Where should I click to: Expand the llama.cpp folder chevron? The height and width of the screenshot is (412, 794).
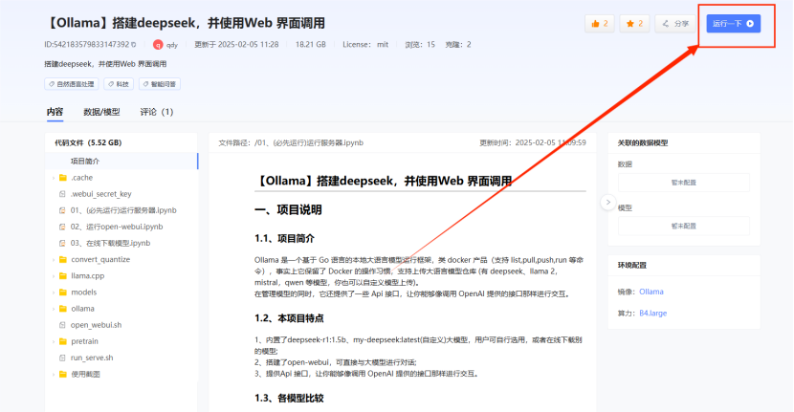tap(54, 276)
